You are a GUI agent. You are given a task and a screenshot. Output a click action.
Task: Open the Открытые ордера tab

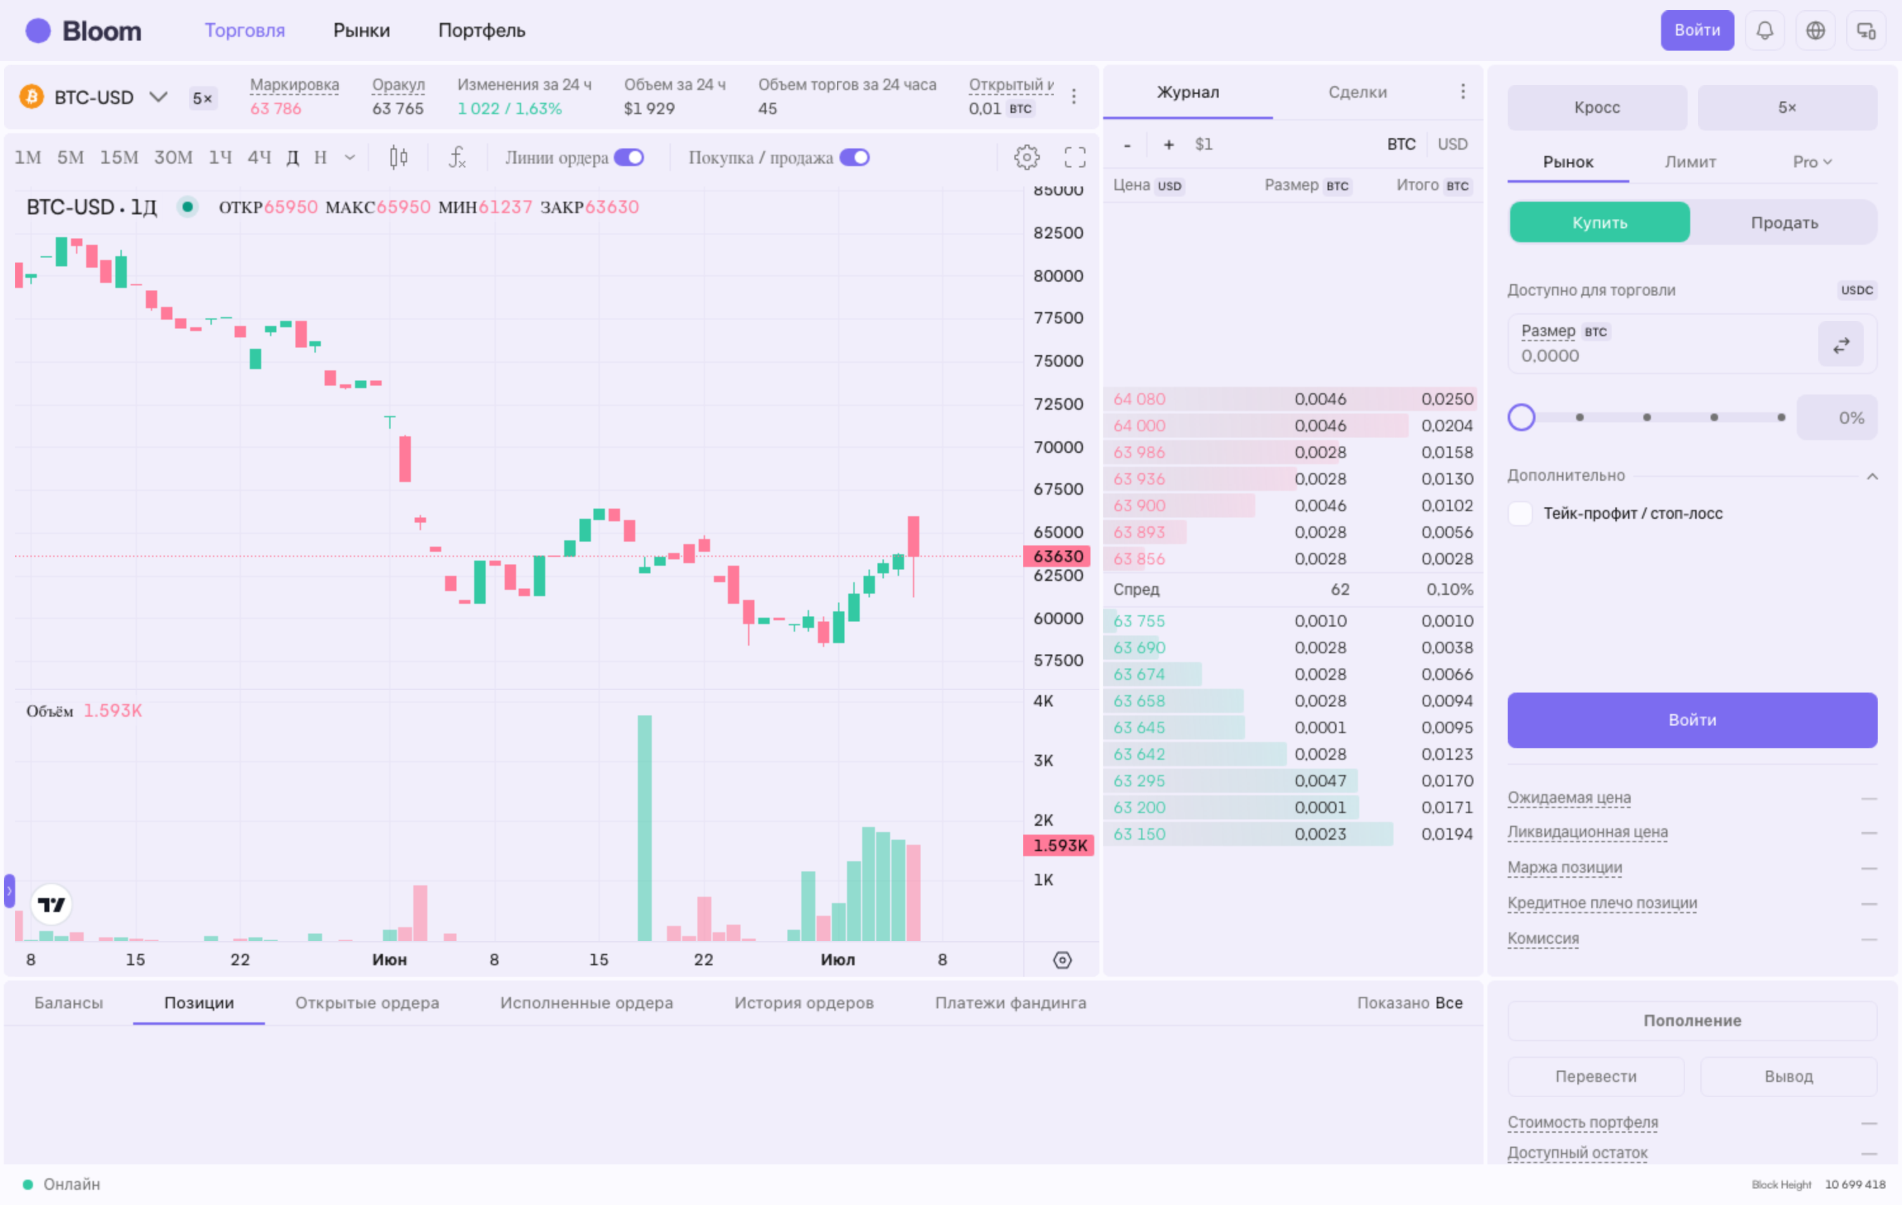(x=367, y=1003)
